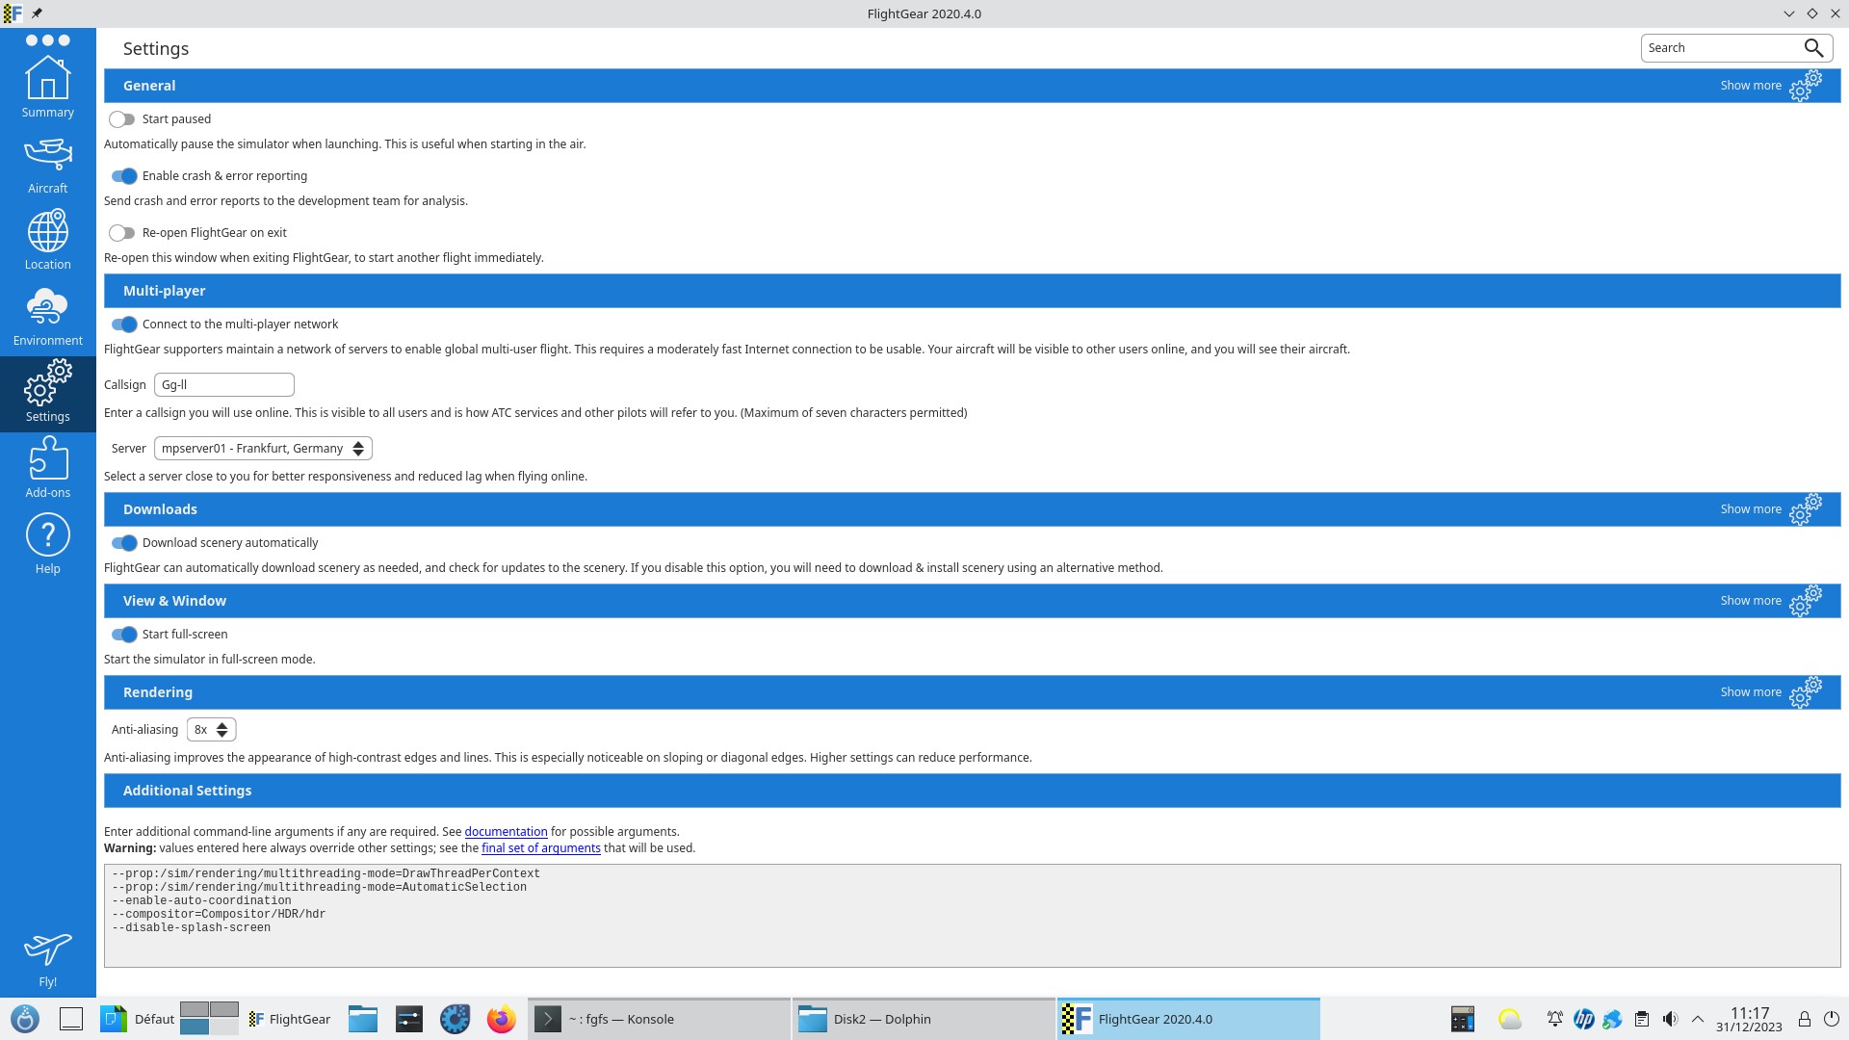Image resolution: width=1849 pixels, height=1040 pixels.
Task: Open the Help page
Action: [47, 545]
